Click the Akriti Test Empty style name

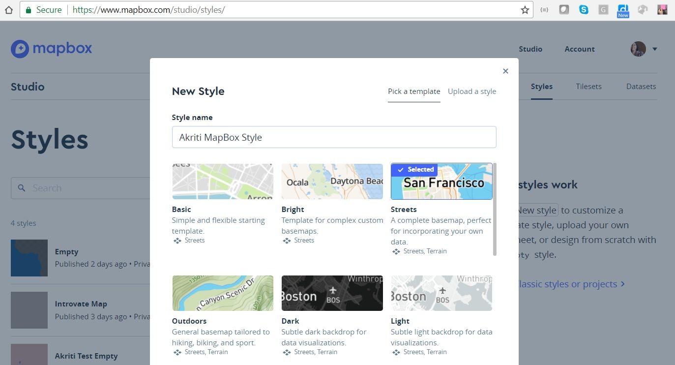click(87, 356)
